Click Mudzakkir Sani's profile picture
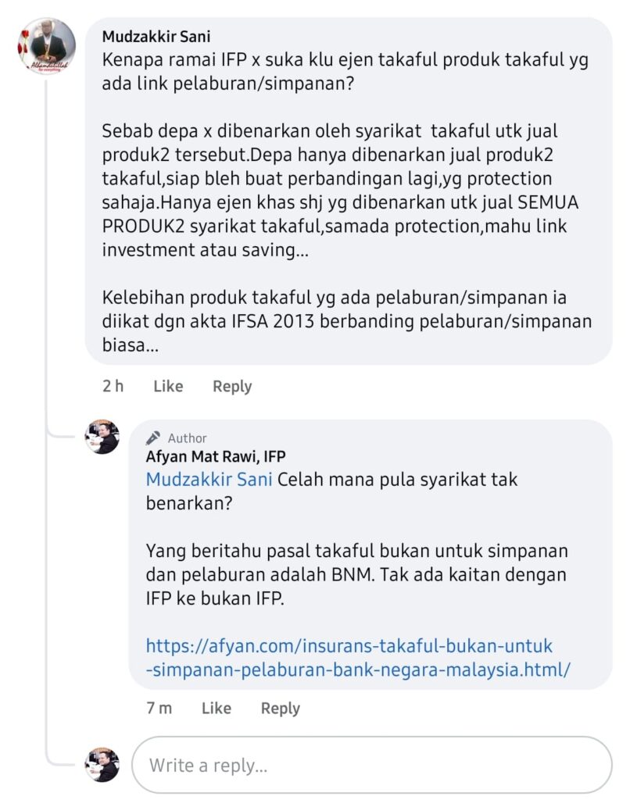The height and width of the screenshot is (800, 630). tap(47, 47)
